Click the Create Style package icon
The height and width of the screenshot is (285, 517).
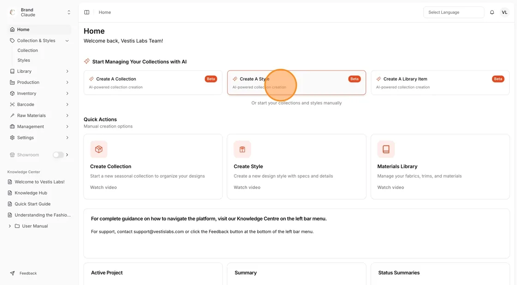(242, 149)
